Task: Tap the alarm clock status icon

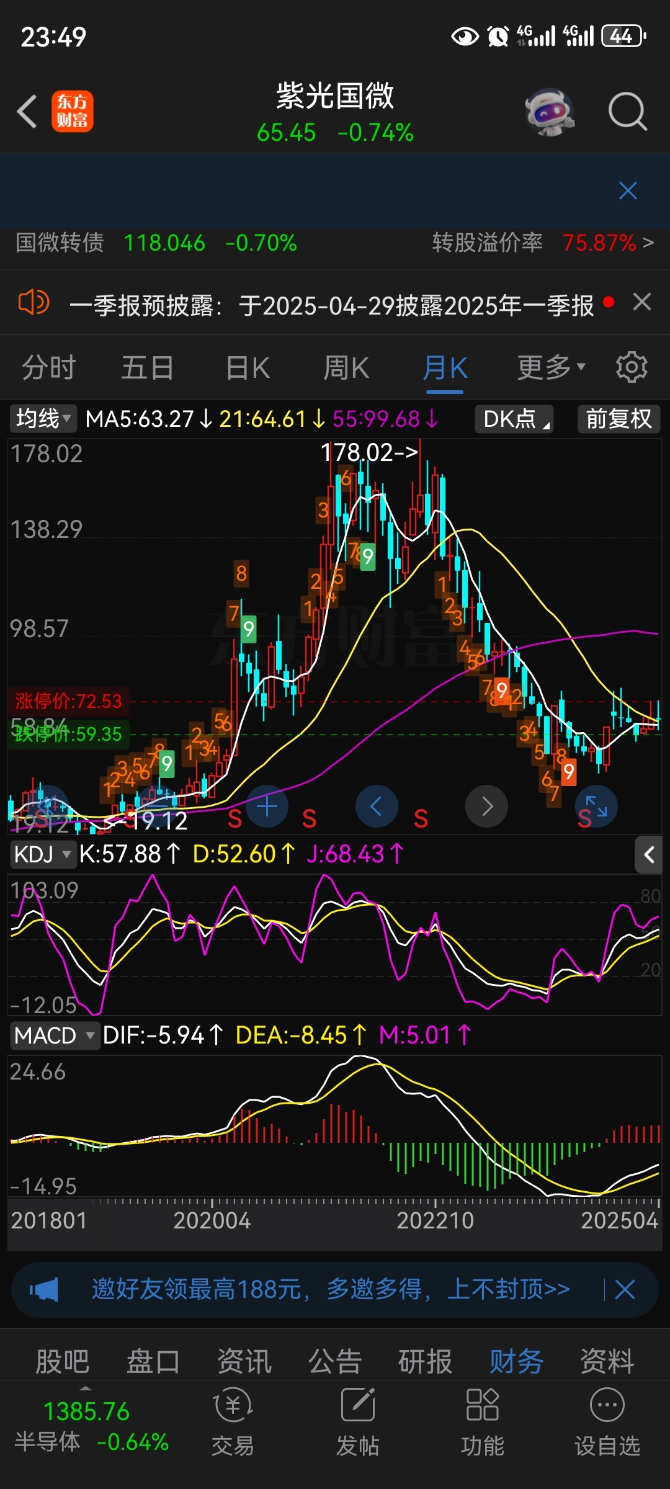Action: [x=498, y=37]
